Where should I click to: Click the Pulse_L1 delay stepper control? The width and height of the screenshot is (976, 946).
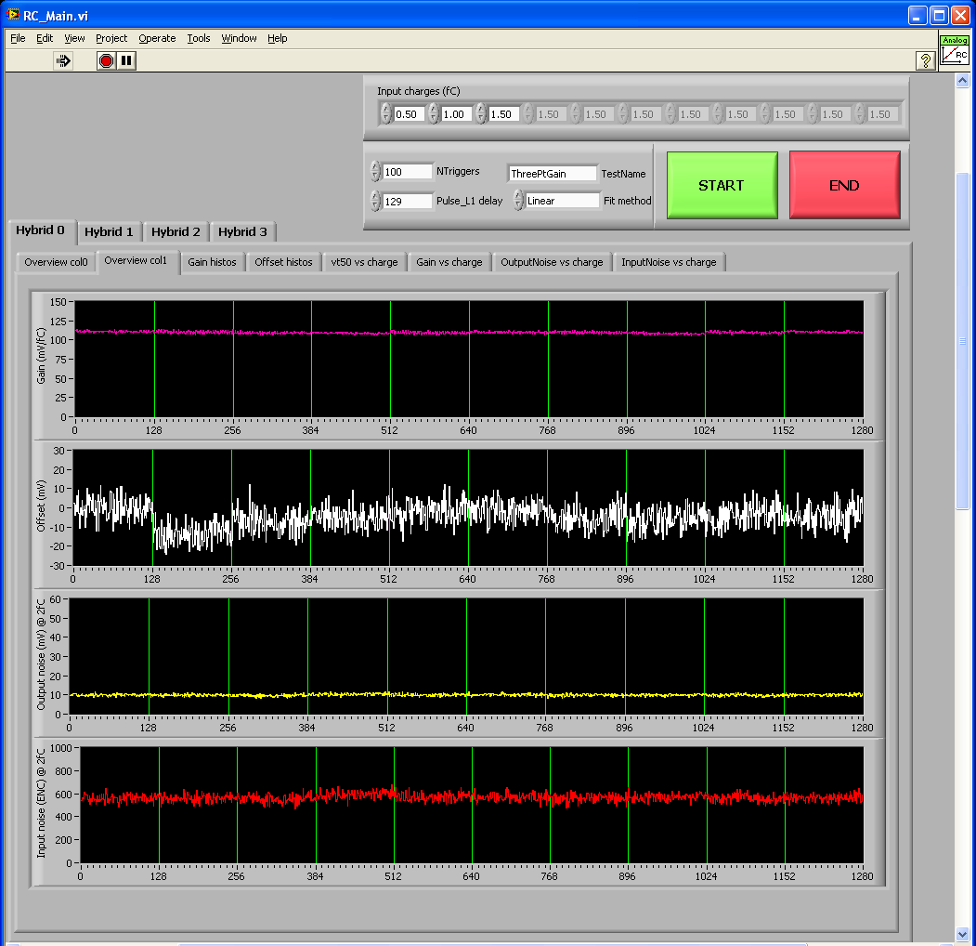[375, 201]
